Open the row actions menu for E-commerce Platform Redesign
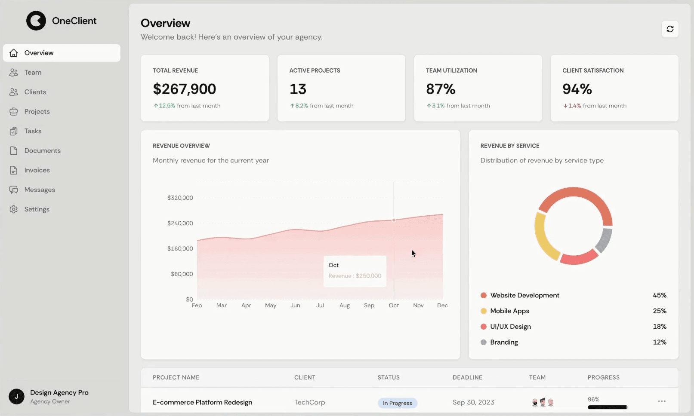694x416 pixels. [661, 401]
